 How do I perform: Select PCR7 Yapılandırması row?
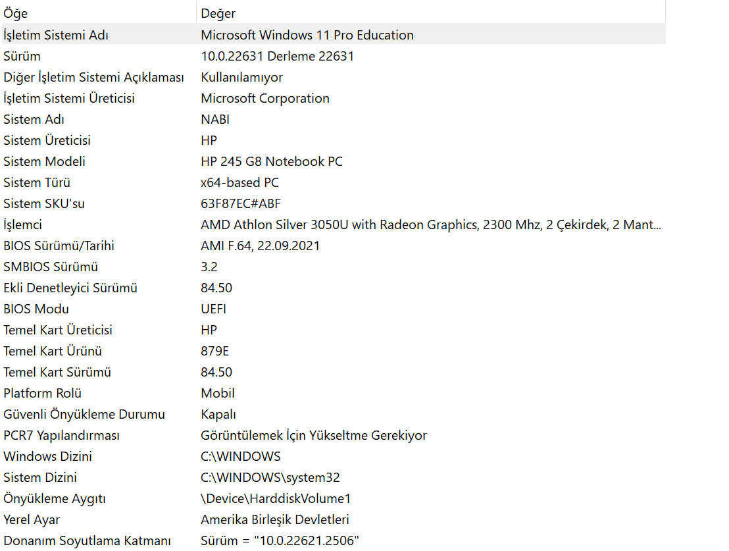[334, 435]
